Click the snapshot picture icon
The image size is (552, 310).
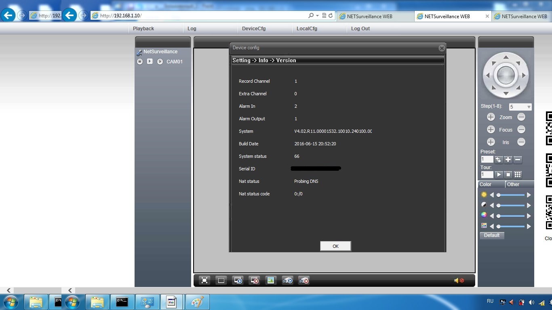pos(271,281)
